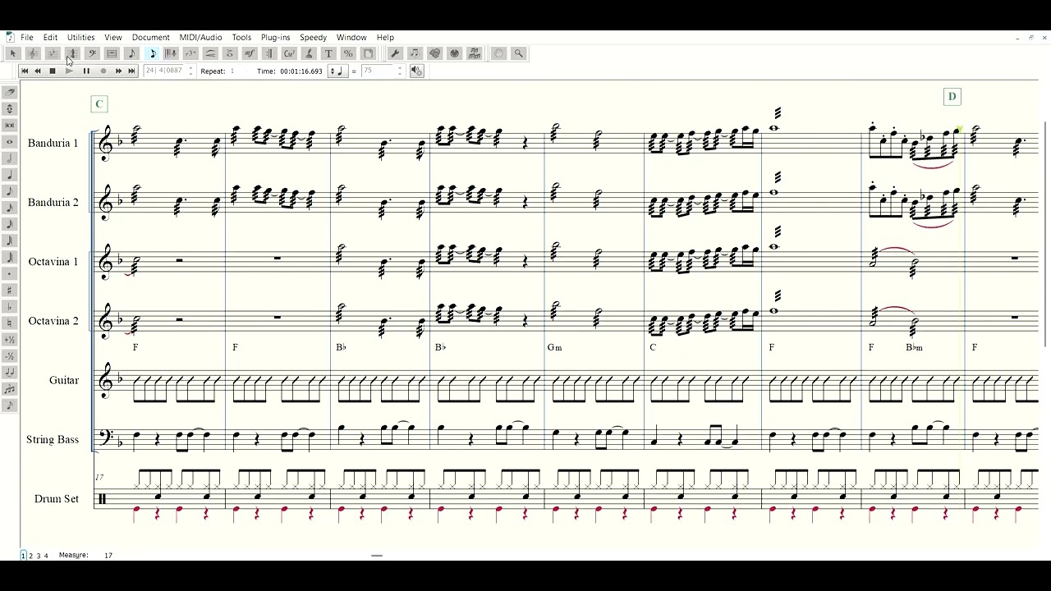Select the arrow Selection tool

pos(12,53)
